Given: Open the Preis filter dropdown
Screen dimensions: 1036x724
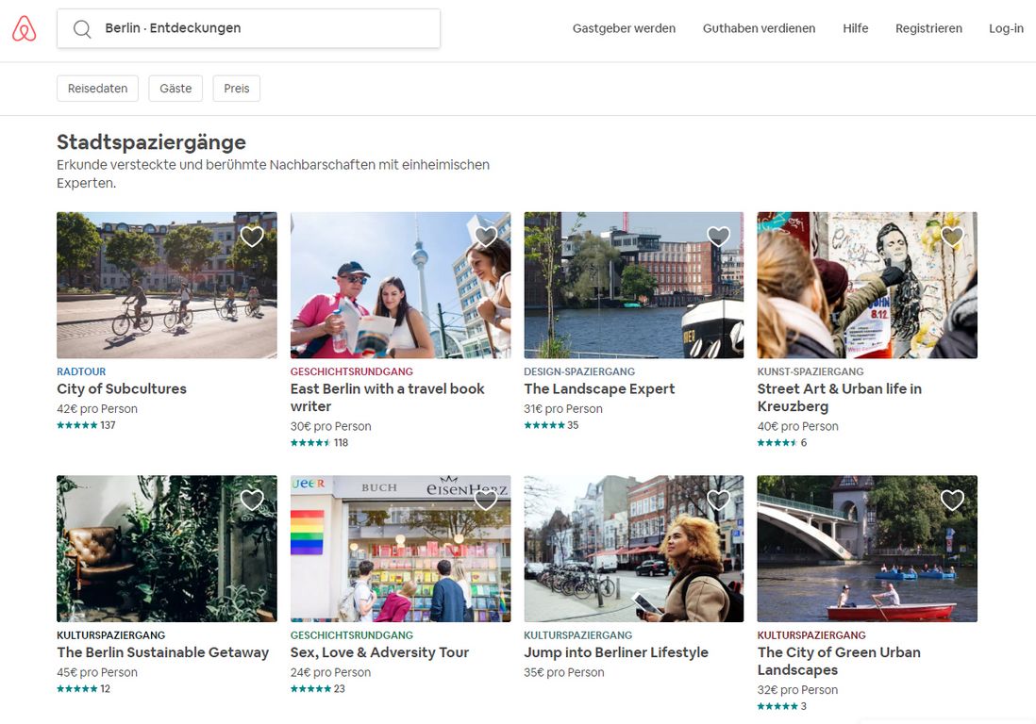Looking at the screenshot, I should click(237, 89).
